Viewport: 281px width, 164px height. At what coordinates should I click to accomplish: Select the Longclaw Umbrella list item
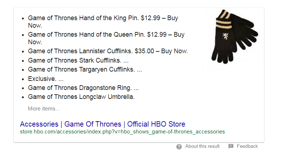[81, 97]
